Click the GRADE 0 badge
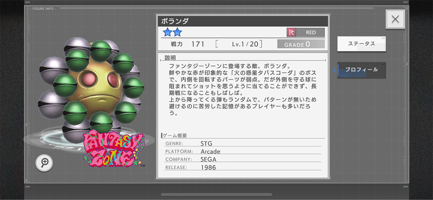Viewport: 433px width, 200px height. pos(301,44)
